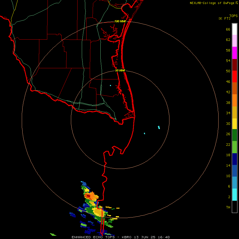Click the 100 NMI range ring label
The image size is (239, 239).
[x=120, y=21]
